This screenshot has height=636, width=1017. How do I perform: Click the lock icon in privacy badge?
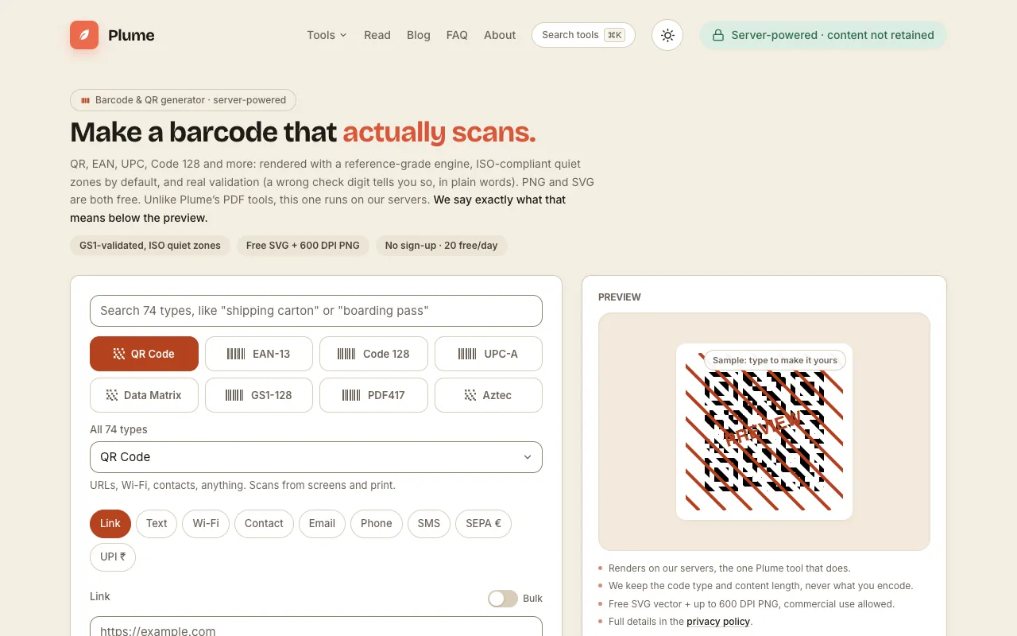[718, 35]
